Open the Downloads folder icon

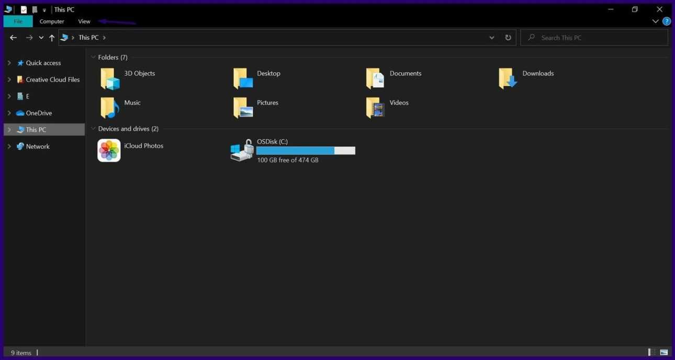(508, 78)
